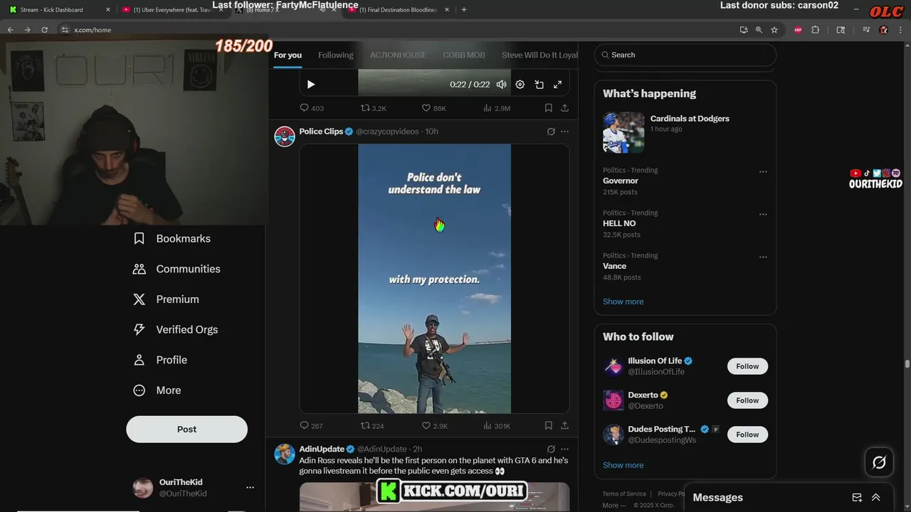
Task: Switch to the Following tab
Action: (335, 55)
